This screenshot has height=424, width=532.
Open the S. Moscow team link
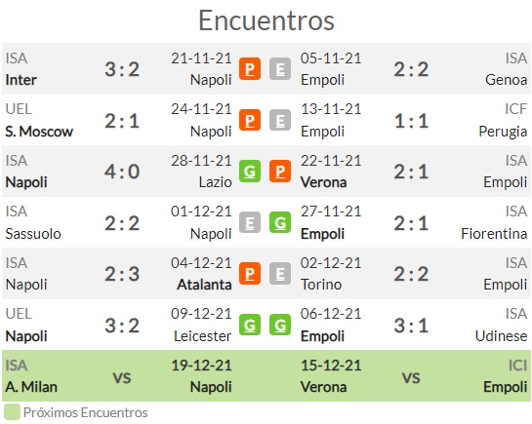click(x=39, y=132)
